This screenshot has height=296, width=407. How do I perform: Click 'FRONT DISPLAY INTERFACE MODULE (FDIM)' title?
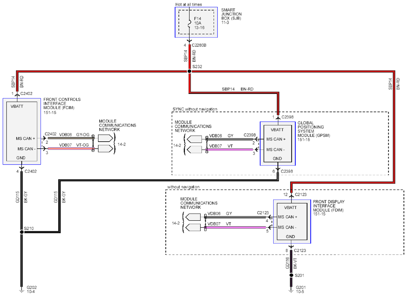click(329, 206)
